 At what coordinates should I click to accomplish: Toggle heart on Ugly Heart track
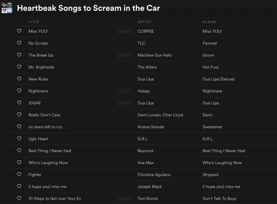(x=19, y=139)
